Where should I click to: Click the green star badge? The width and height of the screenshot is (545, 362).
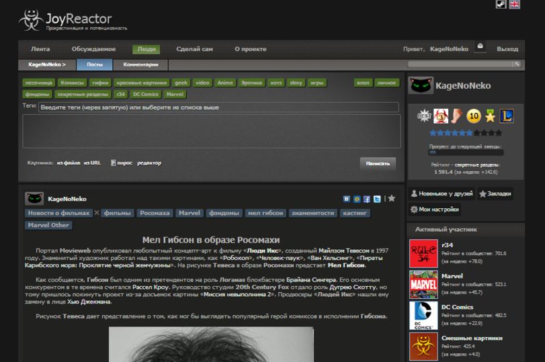point(490,116)
